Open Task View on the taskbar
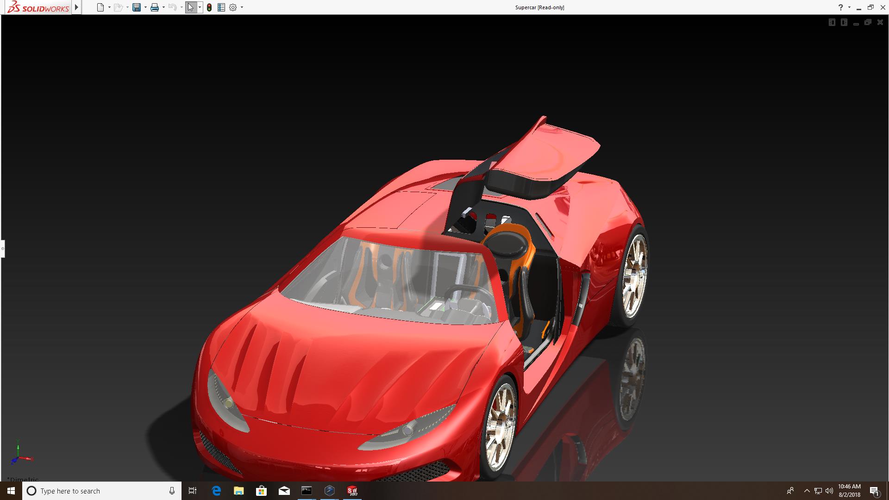The image size is (889, 500). pos(193,491)
